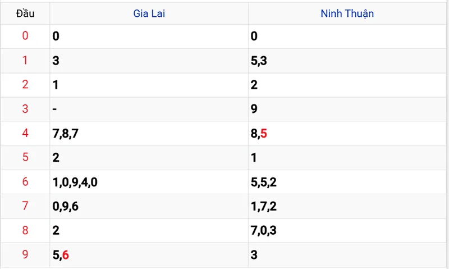Click the red Đầu number 4
Image resolution: width=449 pixels, height=269 pixels.
pyautogui.click(x=25, y=134)
